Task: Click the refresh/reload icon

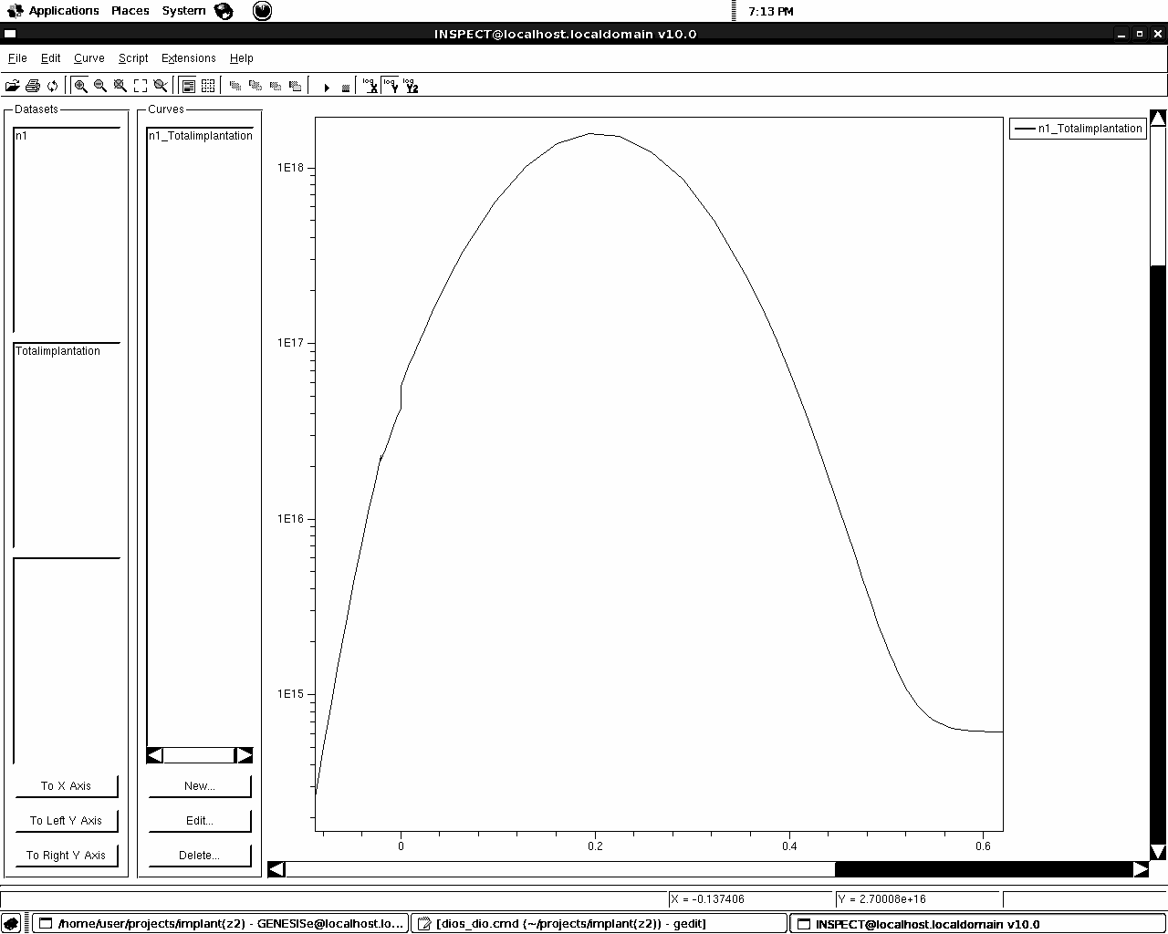Action: 53,86
